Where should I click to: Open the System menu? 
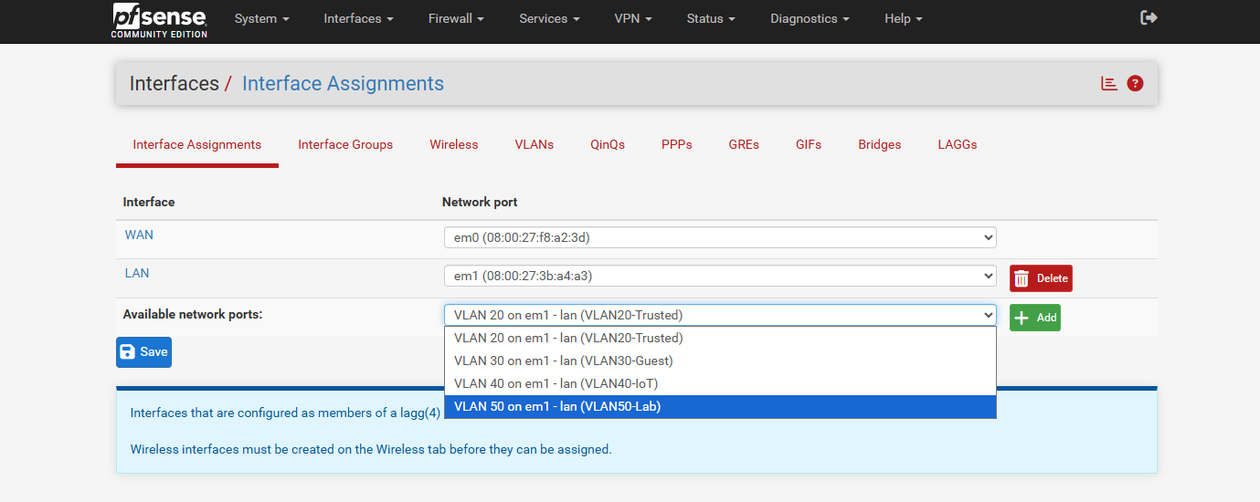tap(262, 18)
